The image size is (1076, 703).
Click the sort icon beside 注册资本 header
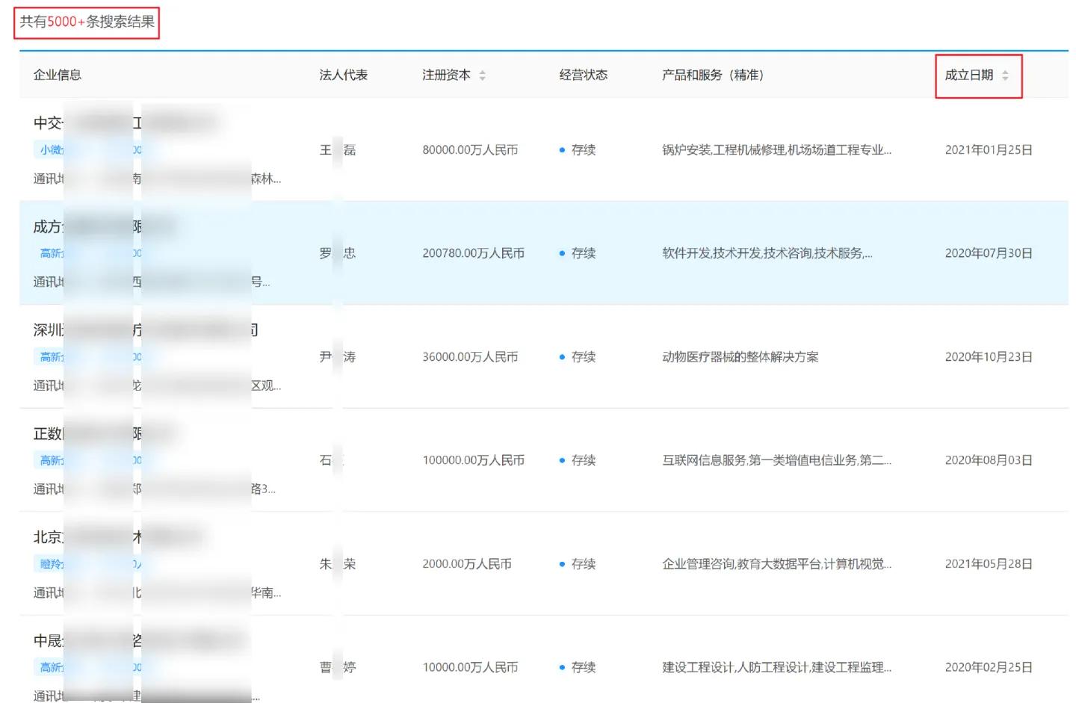pos(484,75)
